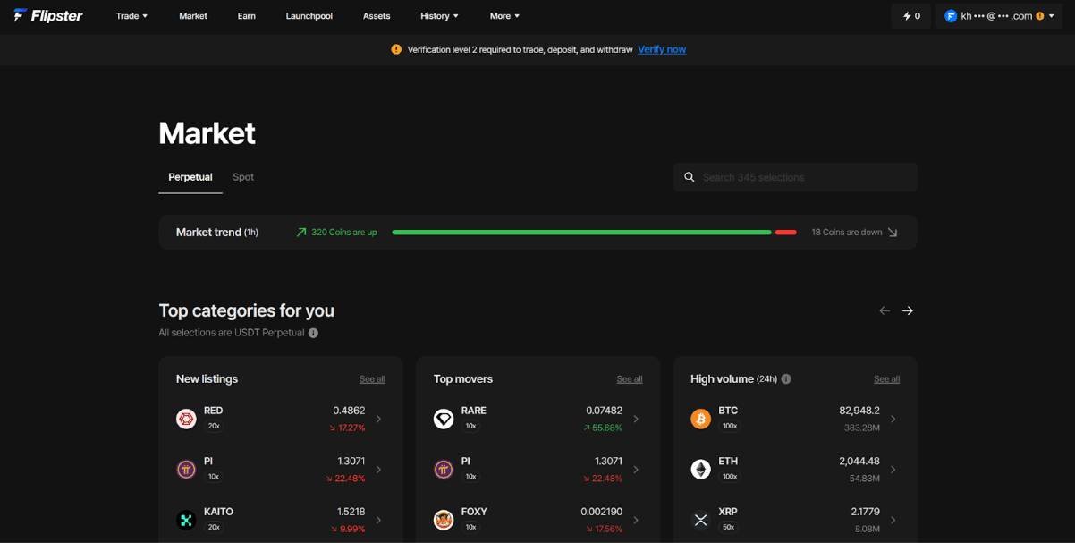Click FOXY price 0.002190

(600, 512)
